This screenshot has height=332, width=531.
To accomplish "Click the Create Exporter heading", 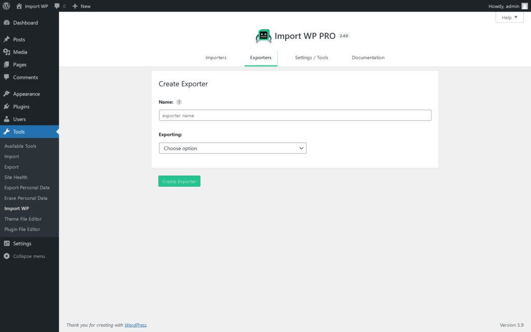I will click(x=183, y=84).
